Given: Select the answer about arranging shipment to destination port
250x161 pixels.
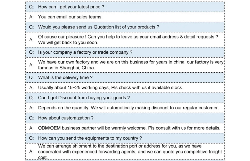Looking at the screenshot, I should [130, 152].
